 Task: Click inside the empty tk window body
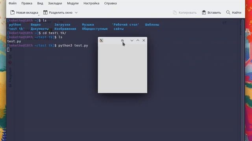[x=122, y=68]
